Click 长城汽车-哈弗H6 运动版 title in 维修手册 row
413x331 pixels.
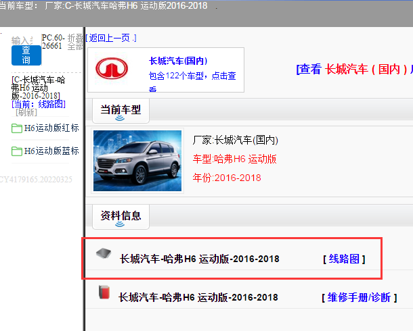click(198, 298)
